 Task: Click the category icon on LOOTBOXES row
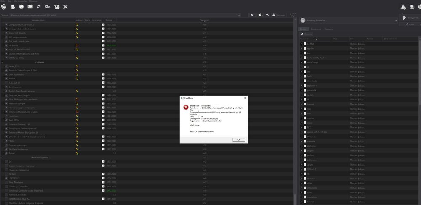[x=103, y=178]
